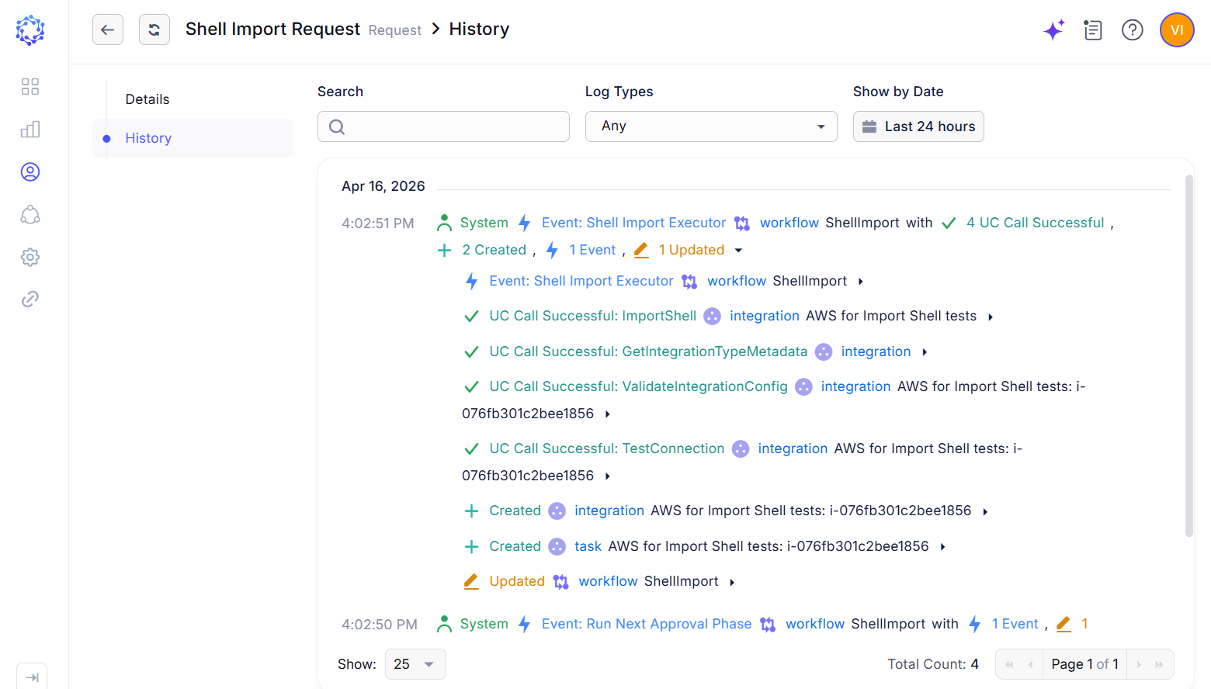This screenshot has width=1211, height=689.
Task: Click the Page 1 of 1 indicator
Action: (x=1084, y=664)
